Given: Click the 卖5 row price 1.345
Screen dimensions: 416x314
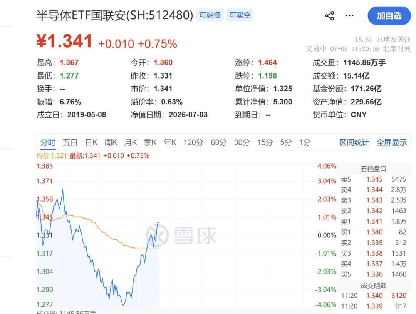Looking at the screenshot, I should 374,179.
